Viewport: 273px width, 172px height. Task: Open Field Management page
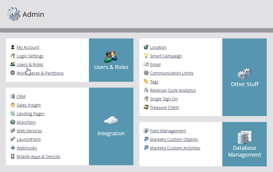click(168, 131)
